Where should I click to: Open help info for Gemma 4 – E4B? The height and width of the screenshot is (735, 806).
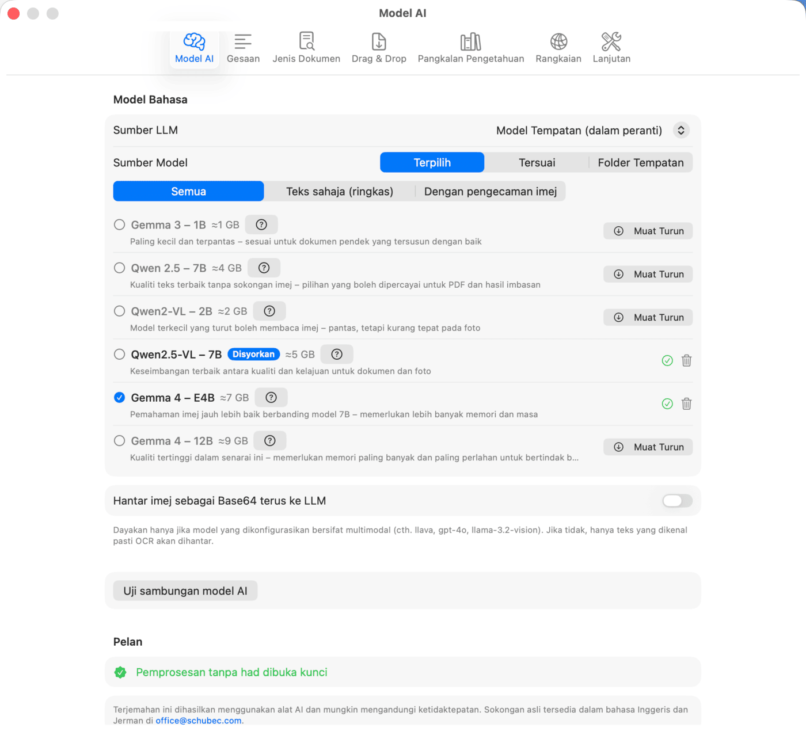[271, 397]
